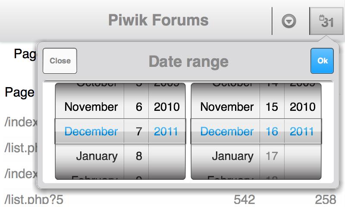Image resolution: width=345 pixels, height=207 pixels.
Task: Close the Date range popup
Action: (x=60, y=61)
